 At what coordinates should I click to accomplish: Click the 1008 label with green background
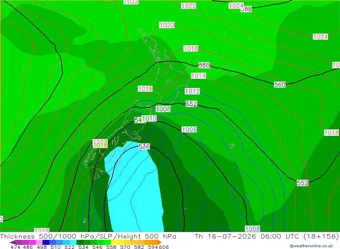(x=163, y=109)
